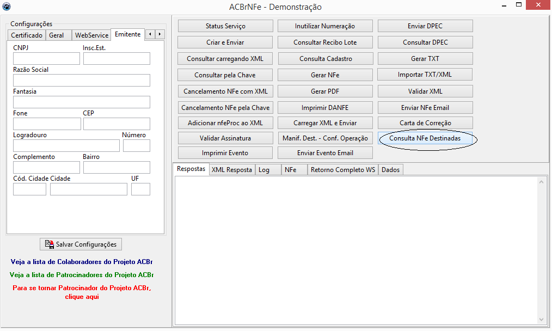This screenshot has height=331, width=552.
Task: Click the Imprimir DANFE button
Action: pyautogui.click(x=326, y=108)
